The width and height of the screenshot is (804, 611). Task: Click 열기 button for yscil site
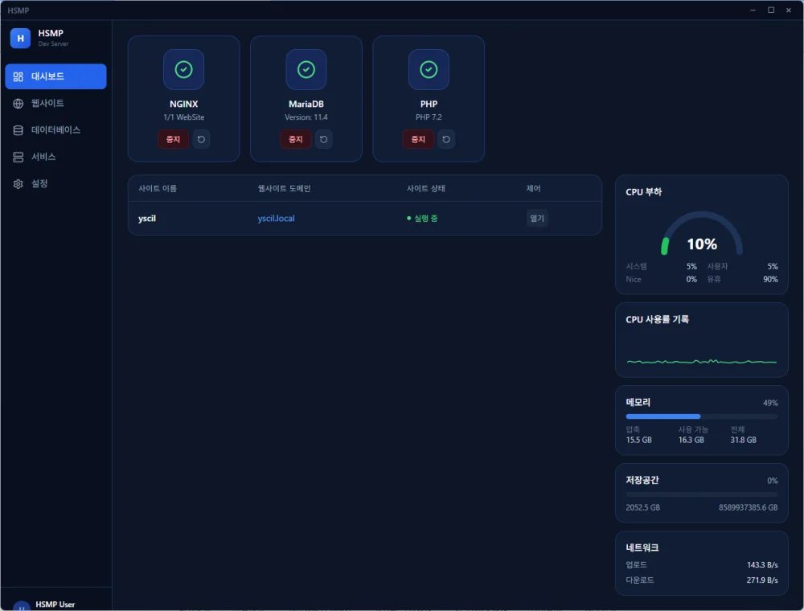click(537, 219)
